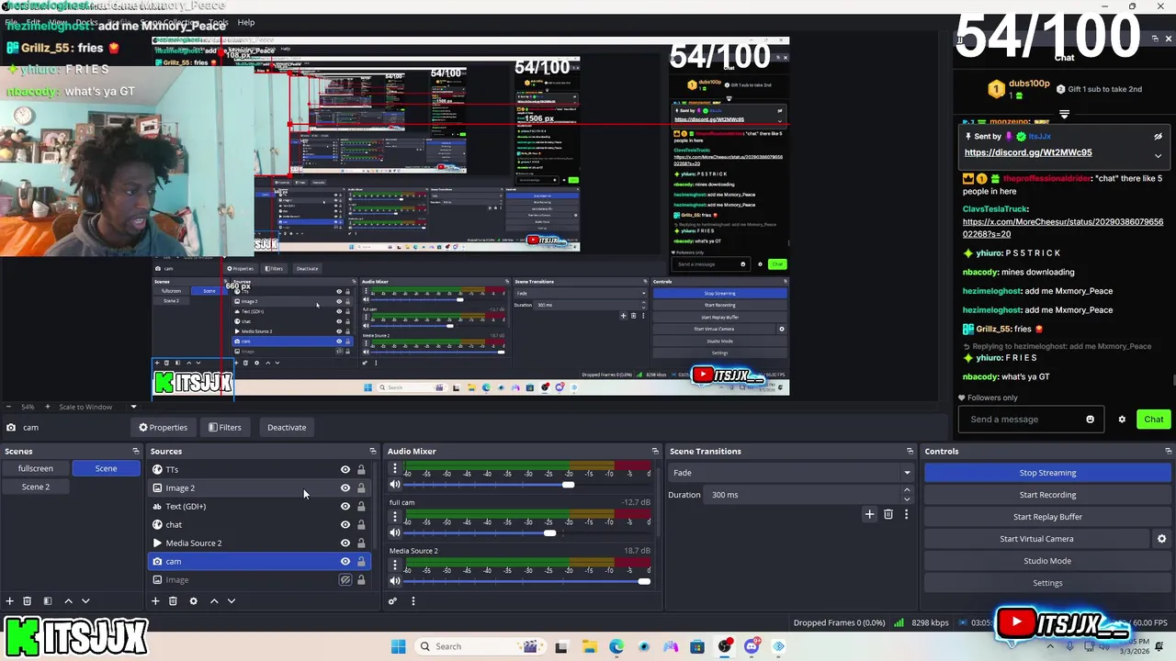This screenshot has width=1176, height=661.
Task: Open Audio Mixer bottom options menu dots
Action: pos(413,601)
